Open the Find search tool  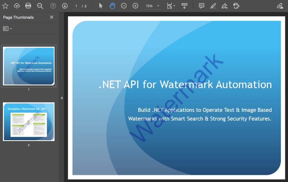click(39, 6)
